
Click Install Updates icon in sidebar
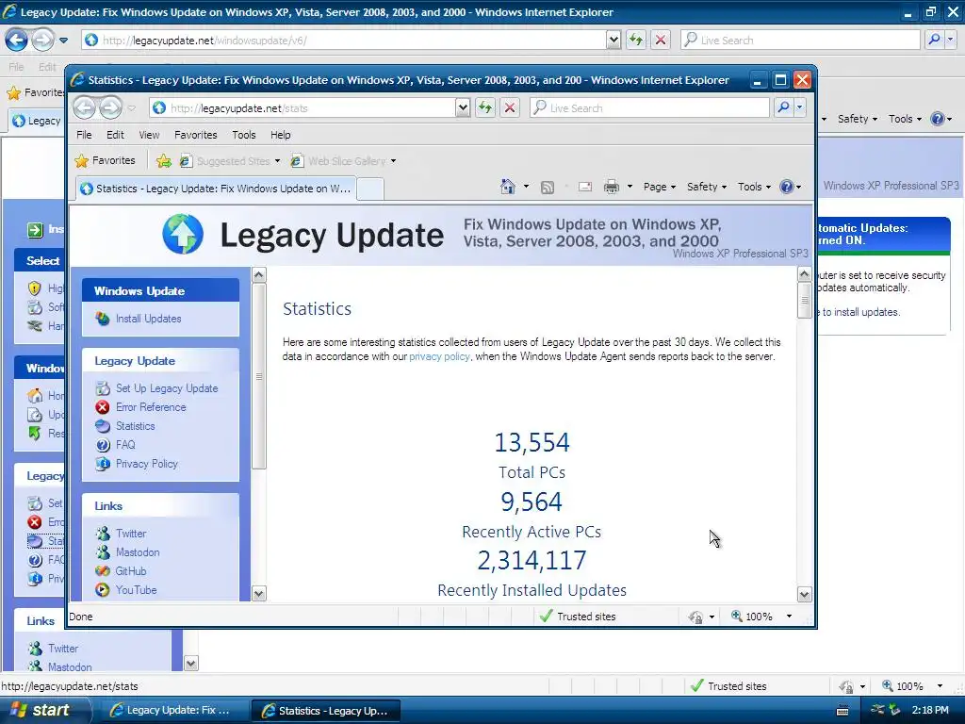pyautogui.click(x=102, y=319)
